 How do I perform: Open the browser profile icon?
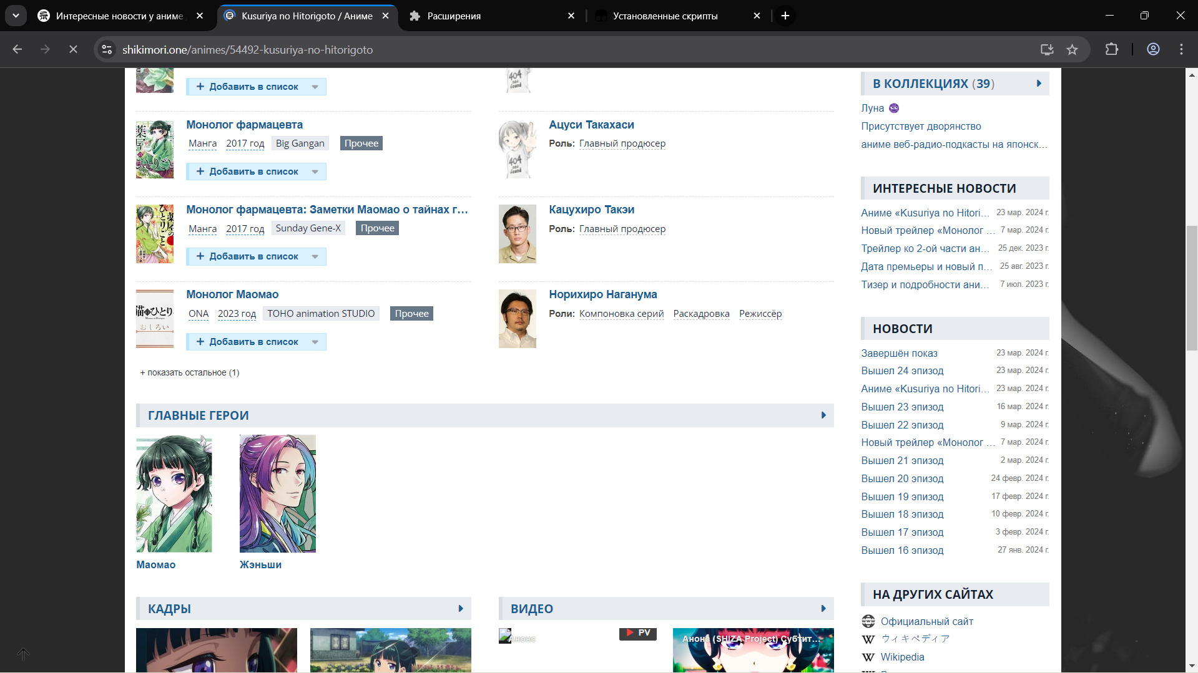tap(1152, 49)
